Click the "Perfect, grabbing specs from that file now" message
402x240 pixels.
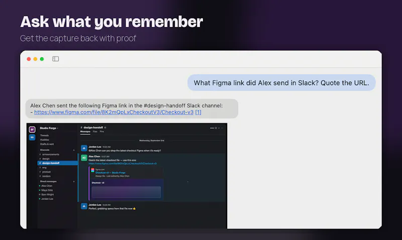(x=112, y=208)
